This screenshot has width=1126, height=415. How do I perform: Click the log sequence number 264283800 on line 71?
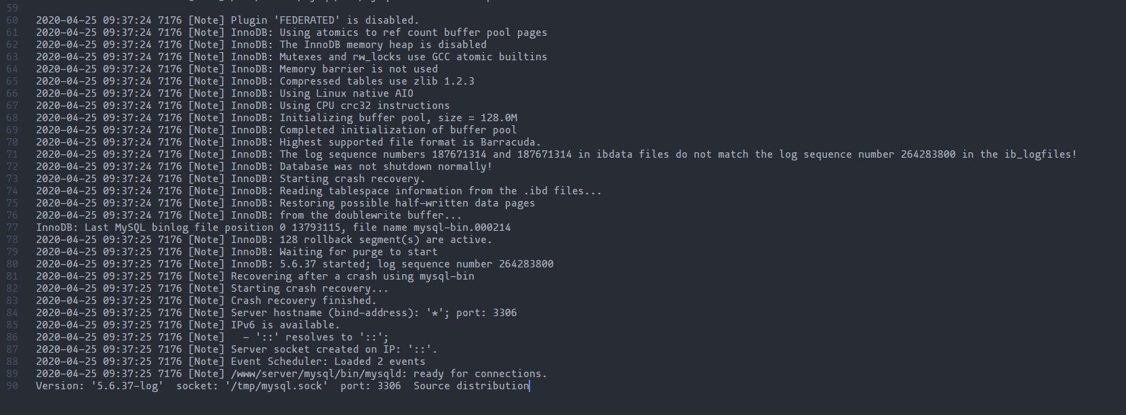[x=928, y=154]
